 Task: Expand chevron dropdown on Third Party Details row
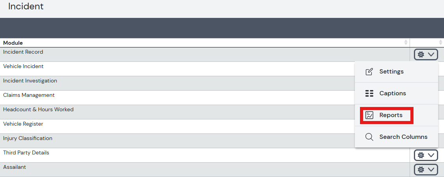pyautogui.click(x=431, y=155)
